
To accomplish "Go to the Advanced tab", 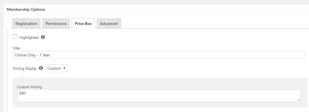I will coord(109,24).
